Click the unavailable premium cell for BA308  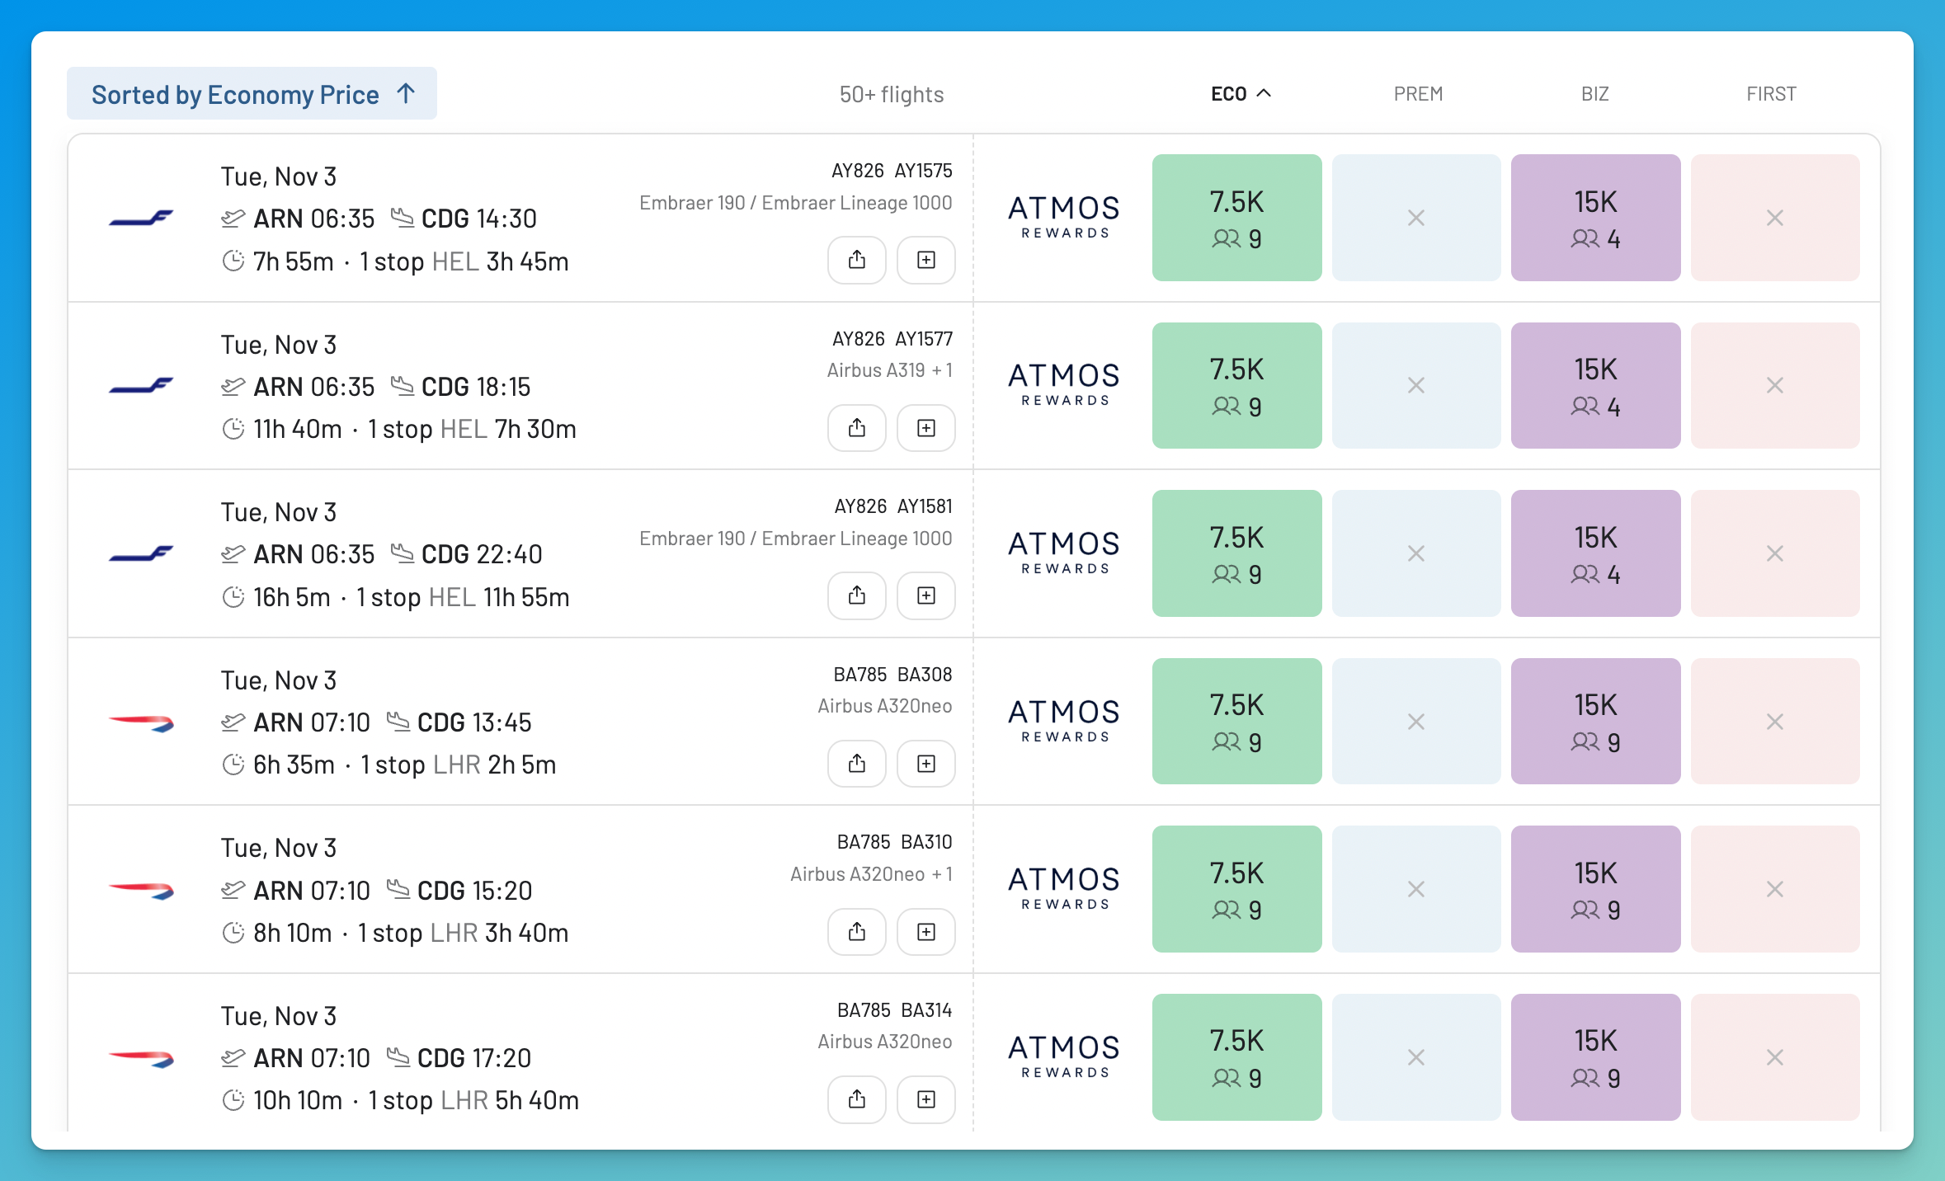coord(1416,722)
